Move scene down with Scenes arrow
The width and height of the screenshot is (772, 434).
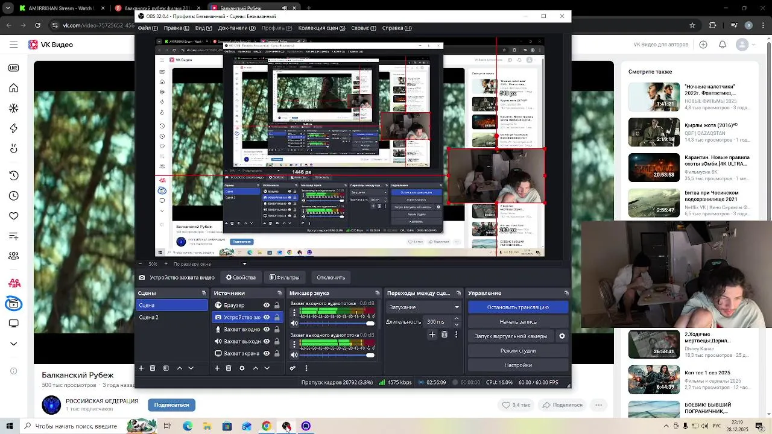point(191,368)
